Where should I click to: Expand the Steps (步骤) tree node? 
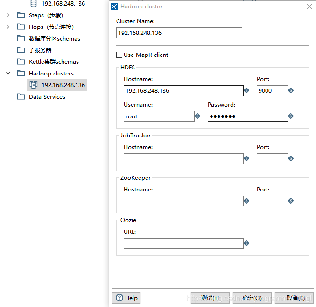(8, 15)
